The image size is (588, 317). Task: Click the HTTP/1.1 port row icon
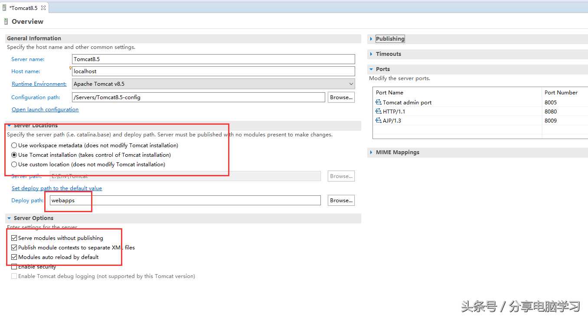[x=379, y=111]
